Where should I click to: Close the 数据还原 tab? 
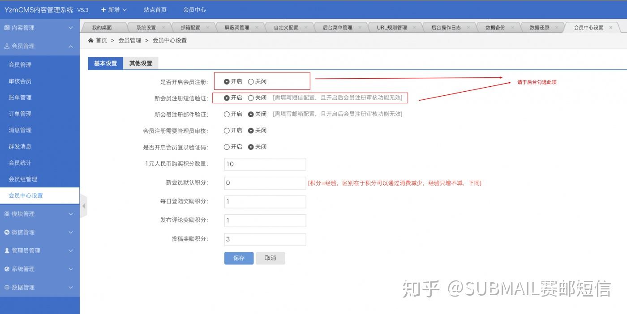pos(557,27)
